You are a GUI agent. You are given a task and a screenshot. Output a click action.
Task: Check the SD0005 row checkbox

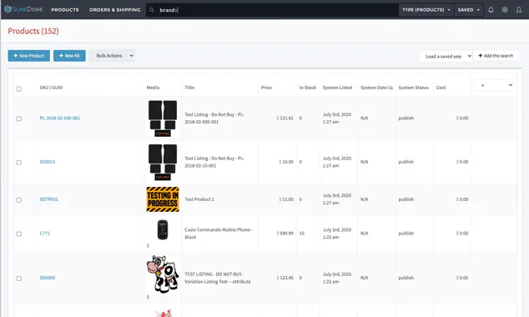point(19,279)
